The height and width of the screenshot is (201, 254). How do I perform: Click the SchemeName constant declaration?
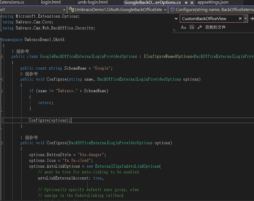(x=75, y=68)
